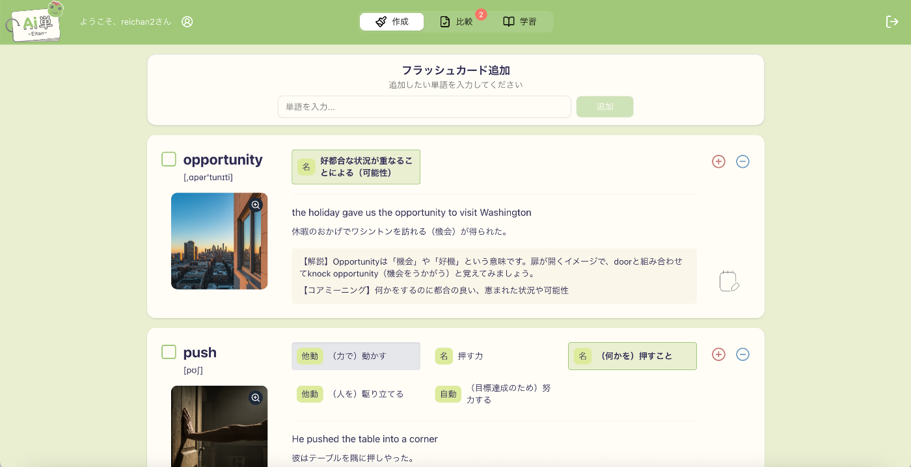Open the opportunity city skyline thumbnail
This screenshot has height=467, width=911.
219,241
